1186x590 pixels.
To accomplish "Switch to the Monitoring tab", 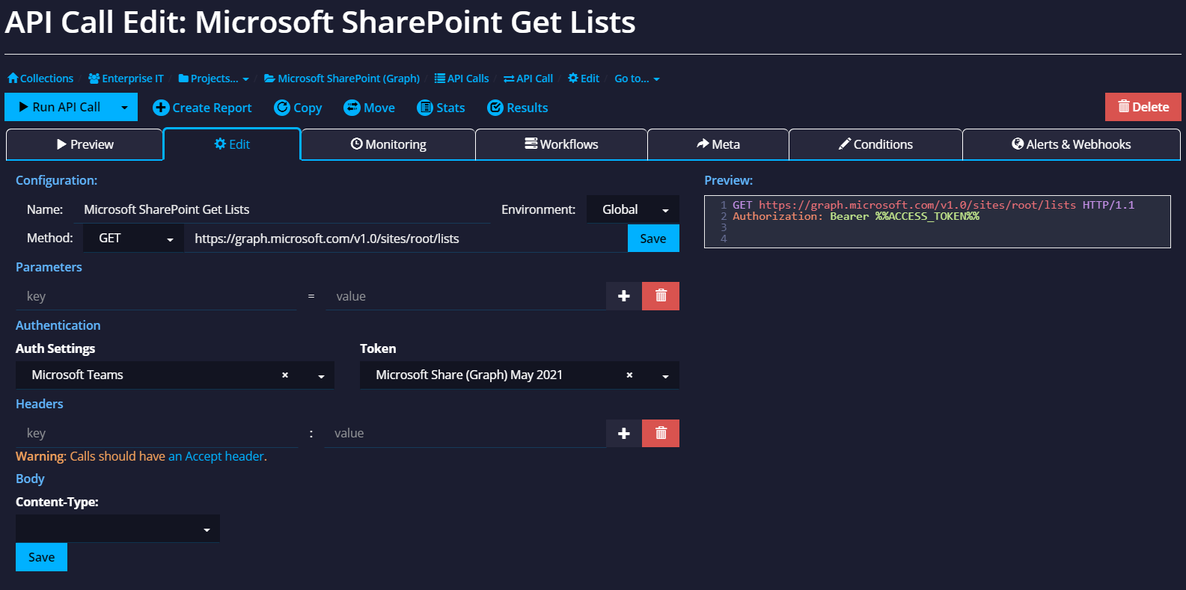I will coord(388,144).
